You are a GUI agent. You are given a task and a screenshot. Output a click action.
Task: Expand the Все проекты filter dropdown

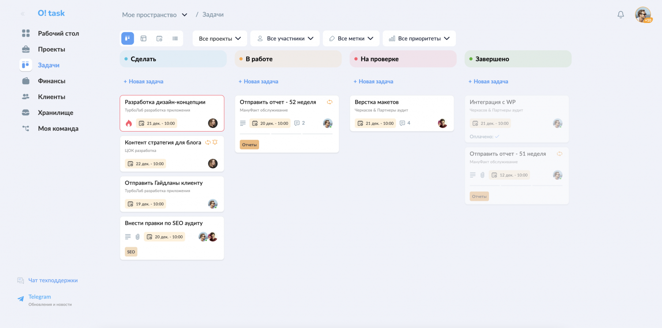pos(220,38)
